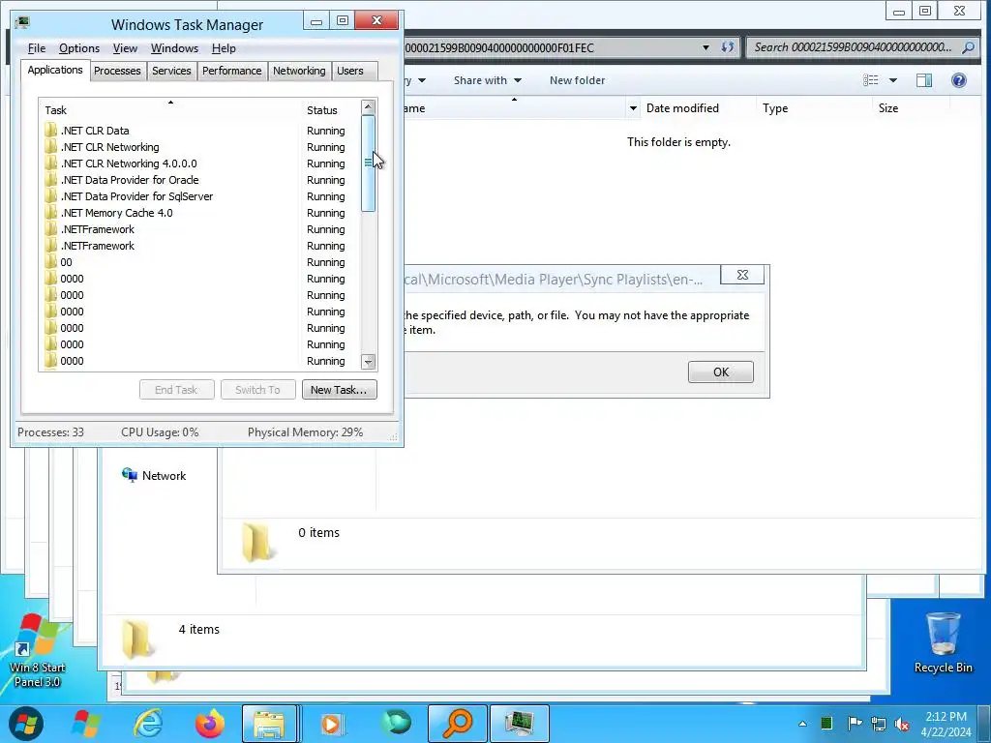Show hidden tray icons arrow
Screen dimensions: 991x743
click(802, 724)
